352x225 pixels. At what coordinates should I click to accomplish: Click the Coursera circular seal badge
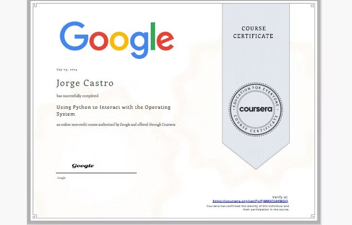[256, 109]
